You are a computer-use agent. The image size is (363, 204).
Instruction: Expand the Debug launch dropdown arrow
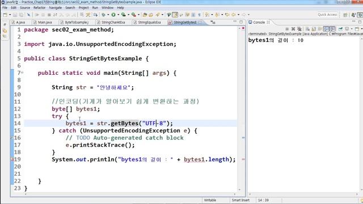click(x=108, y=15)
